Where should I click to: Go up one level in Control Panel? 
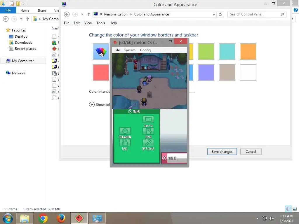click(89, 14)
